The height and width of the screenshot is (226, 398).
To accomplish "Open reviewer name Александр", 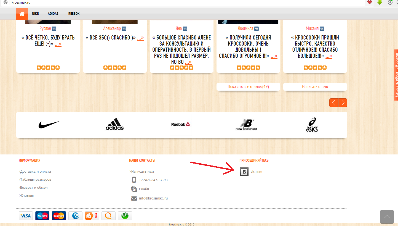I will coord(112,28).
